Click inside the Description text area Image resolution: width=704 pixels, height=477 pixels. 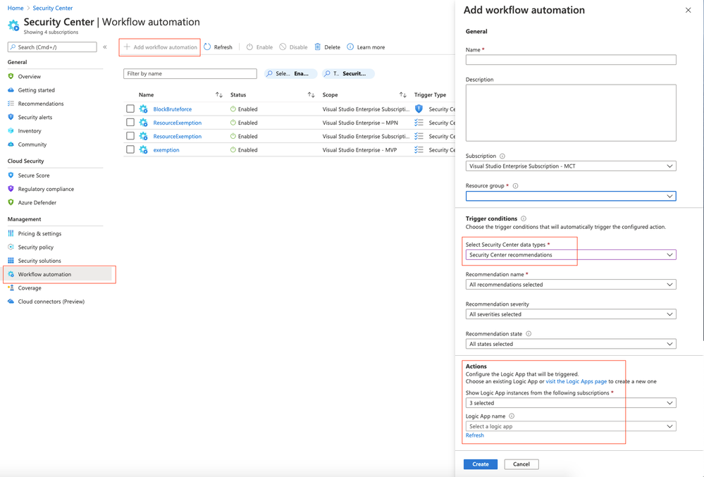571,113
